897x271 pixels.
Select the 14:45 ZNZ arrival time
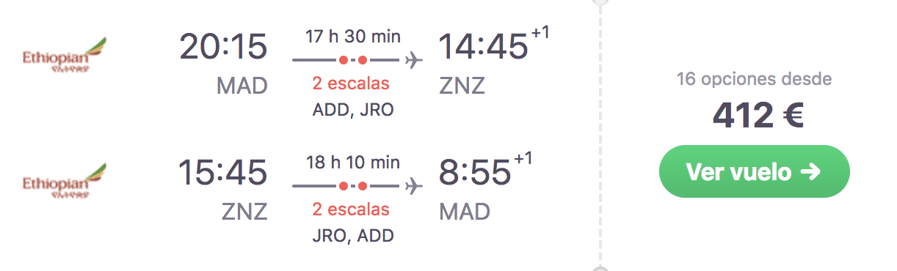click(x=484, y=48)
